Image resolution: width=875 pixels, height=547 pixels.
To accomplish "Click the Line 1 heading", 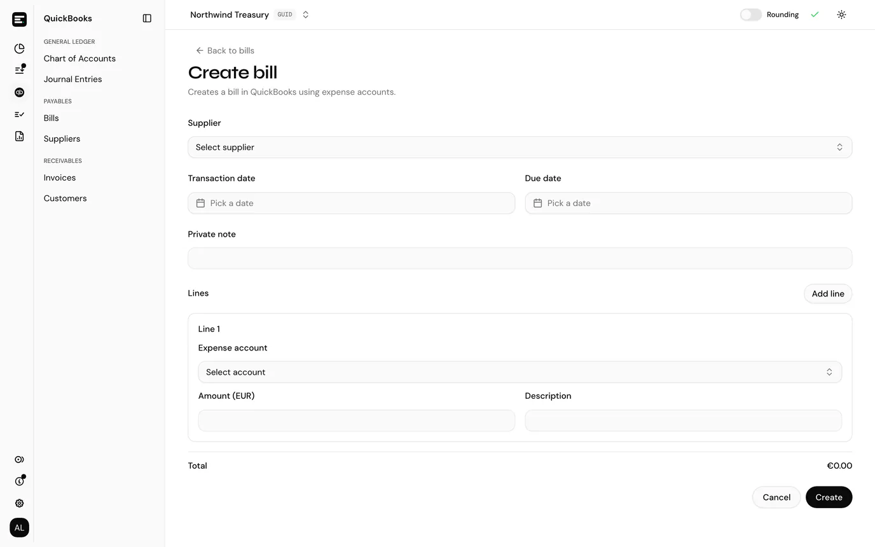I will (x=209, y=329).
